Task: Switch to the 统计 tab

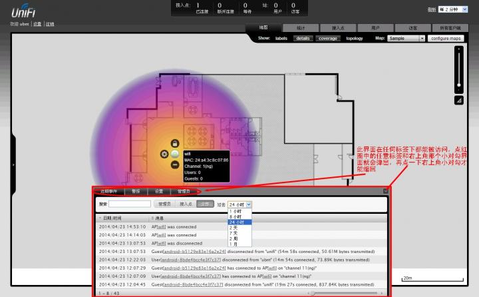Action: click(301, 28)
